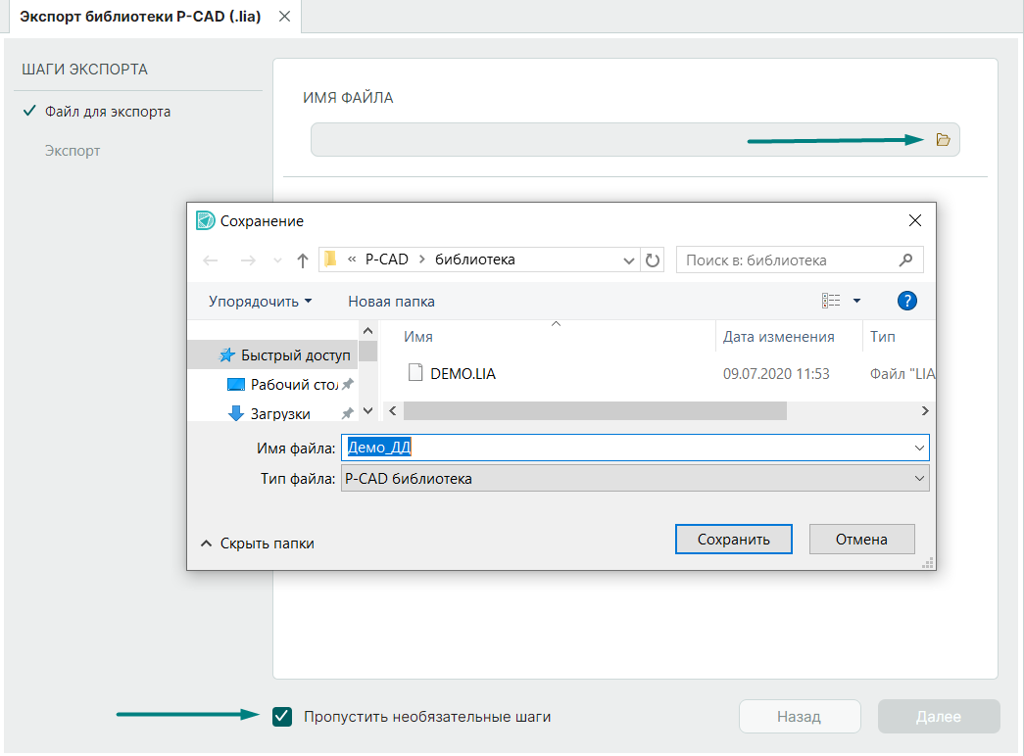Click the folder browse icon in file name field
Viewport: 1024px width, 756px height.
tap(943, 140)
